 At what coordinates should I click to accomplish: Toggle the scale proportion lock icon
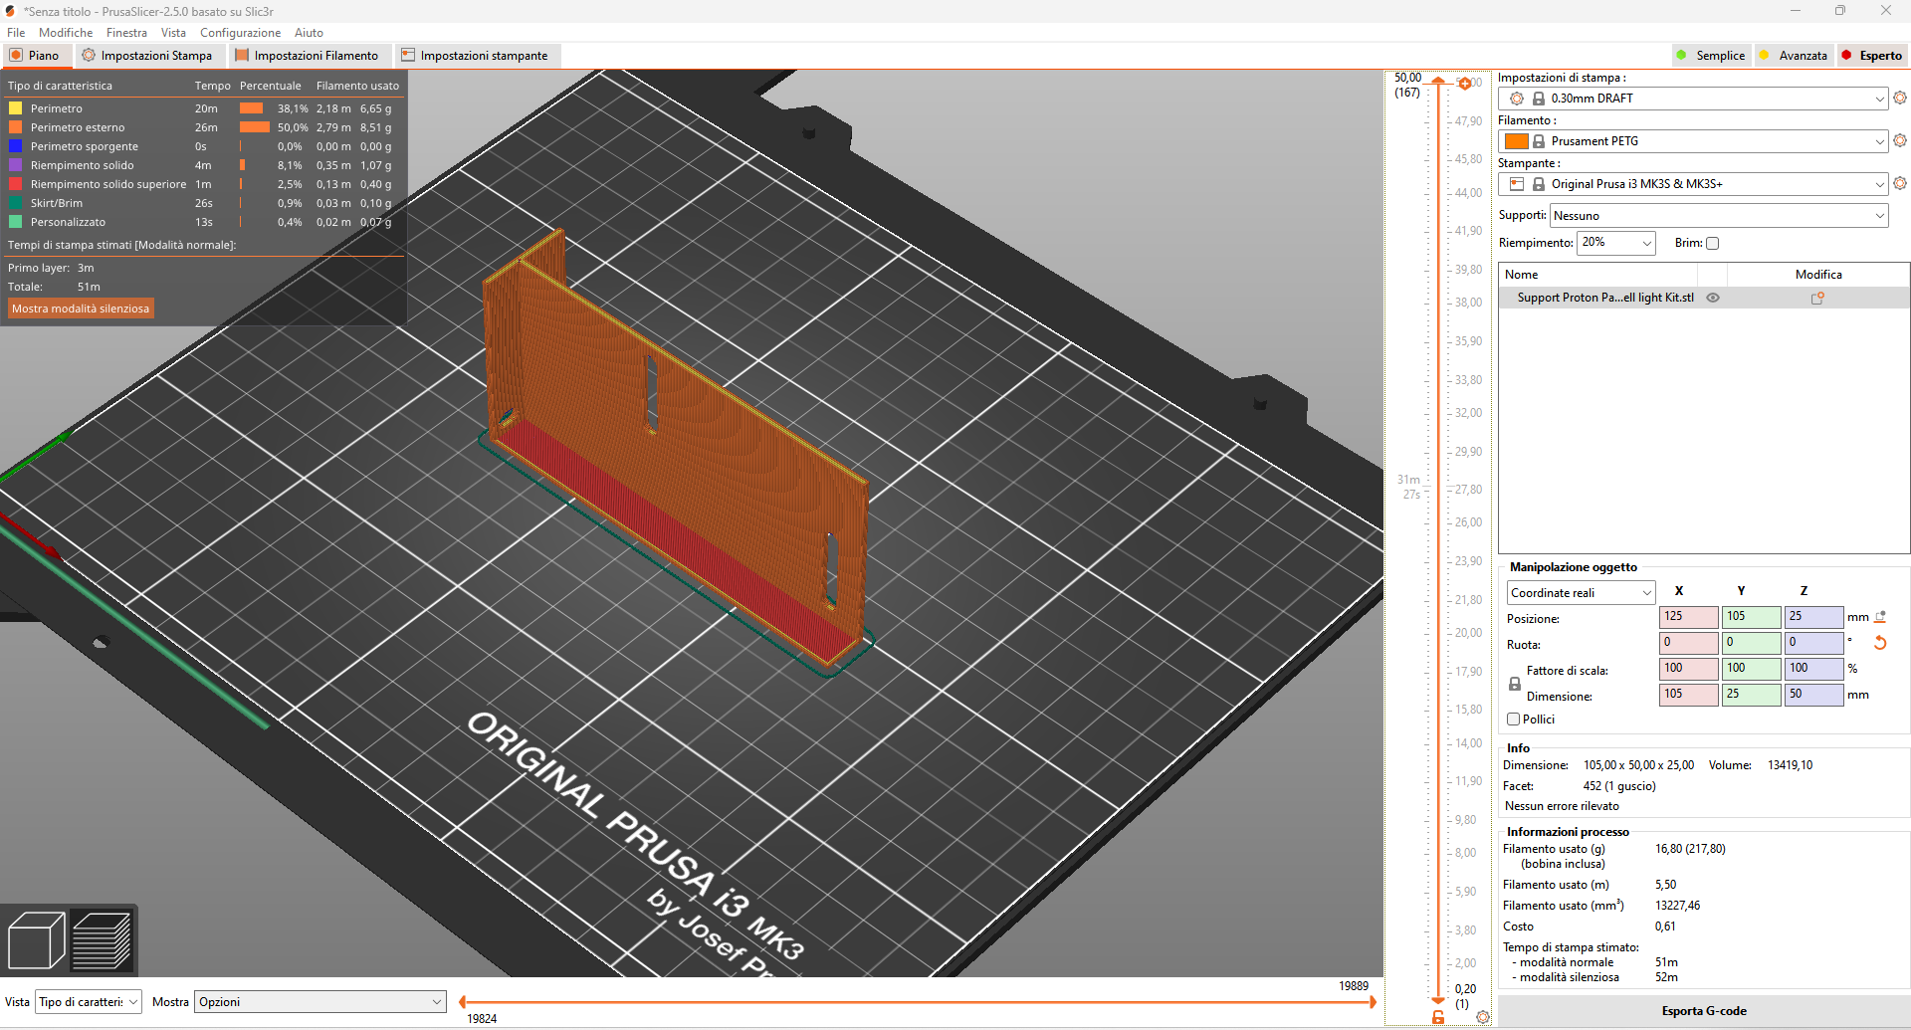1515,684
